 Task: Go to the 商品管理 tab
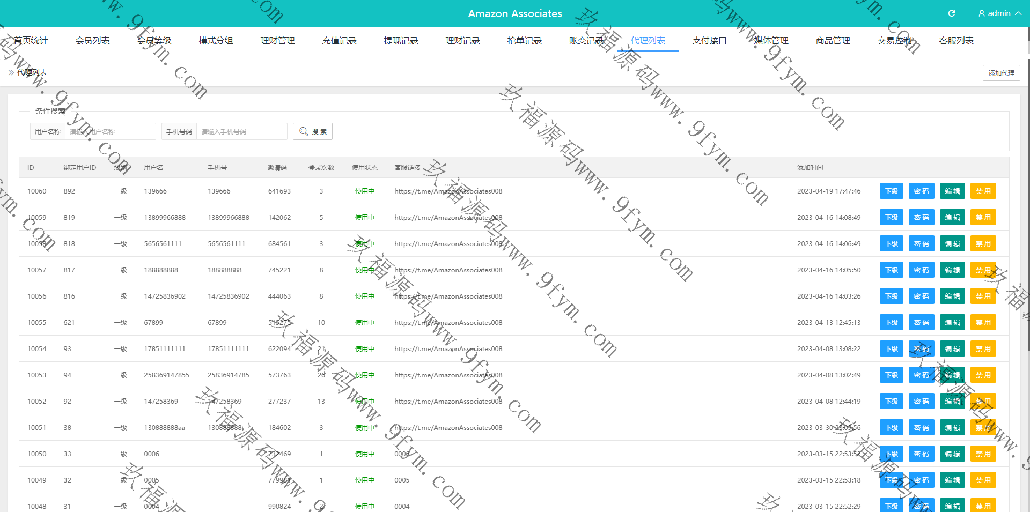click(x=833, y=40)
